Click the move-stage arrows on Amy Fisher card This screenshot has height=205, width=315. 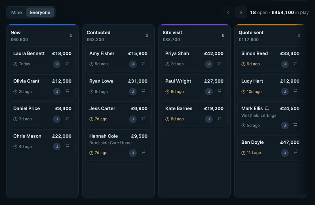143,63
